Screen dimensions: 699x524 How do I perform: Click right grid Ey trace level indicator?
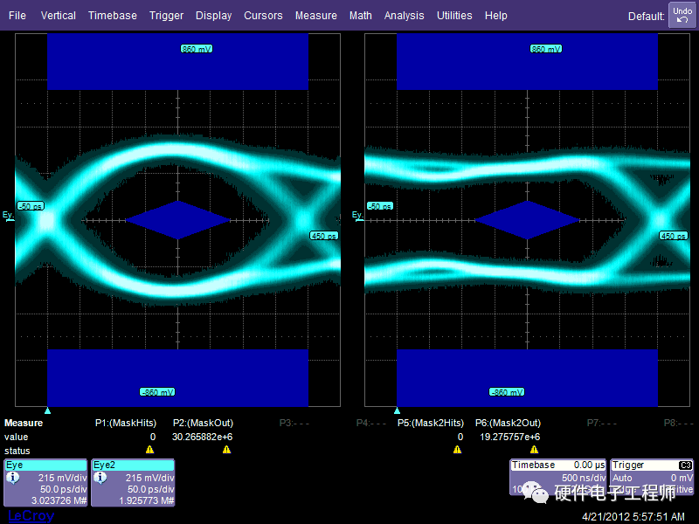(357, 216)
